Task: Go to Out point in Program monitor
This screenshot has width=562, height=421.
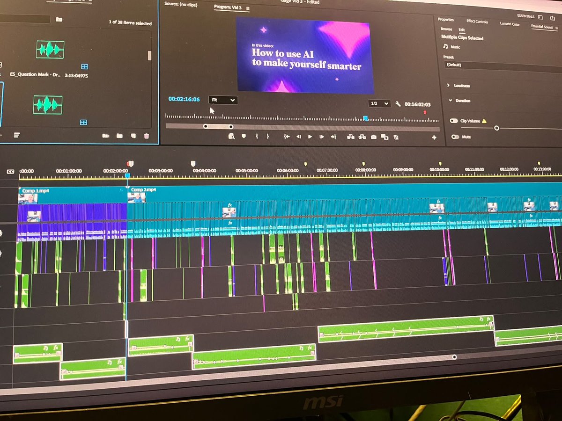Action: pos(333,137)
